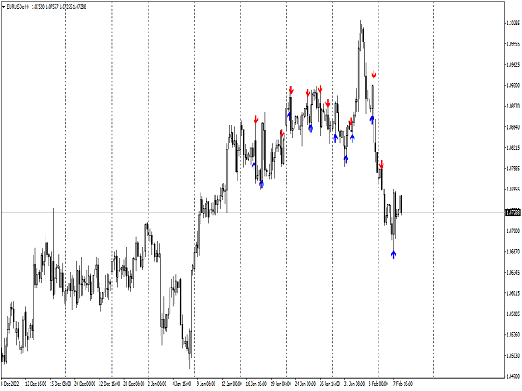Select the red sell arrow near 1.07985 level
The height and width of the screenshot is (391, 522).
point(382,165)
